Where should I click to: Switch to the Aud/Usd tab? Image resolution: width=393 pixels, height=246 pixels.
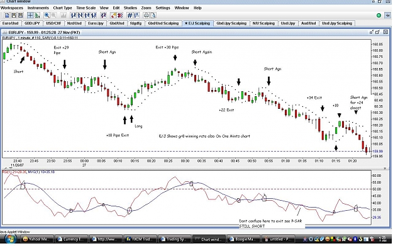tap(309, 23)
